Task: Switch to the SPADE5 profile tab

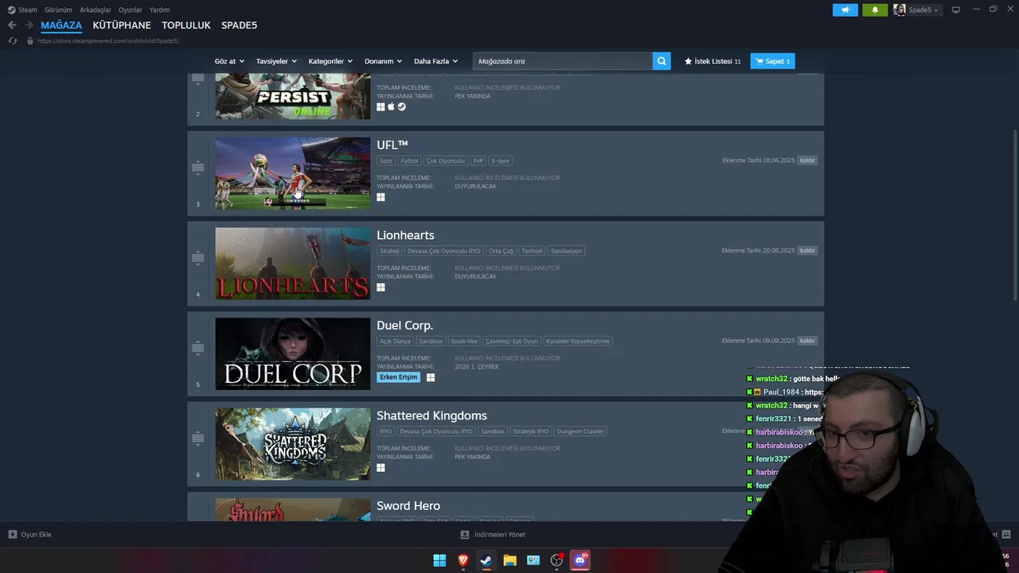Action: (239, 25)
